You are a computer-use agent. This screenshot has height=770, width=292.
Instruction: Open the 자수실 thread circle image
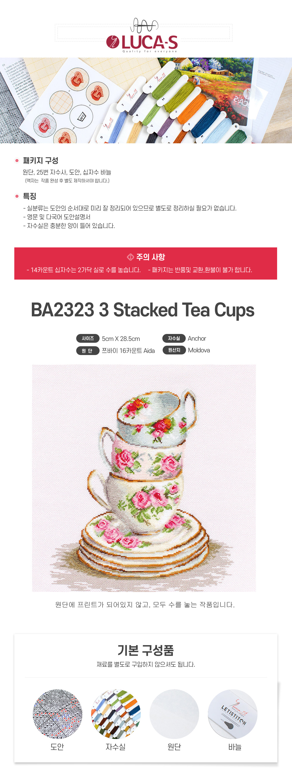pyautogui.click(x=116, y=714)
